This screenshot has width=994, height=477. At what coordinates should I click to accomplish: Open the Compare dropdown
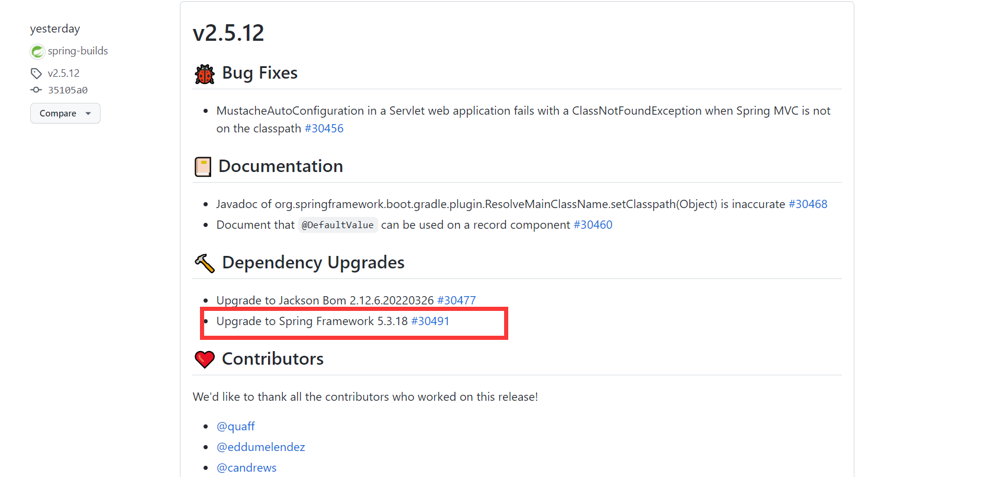65,113
